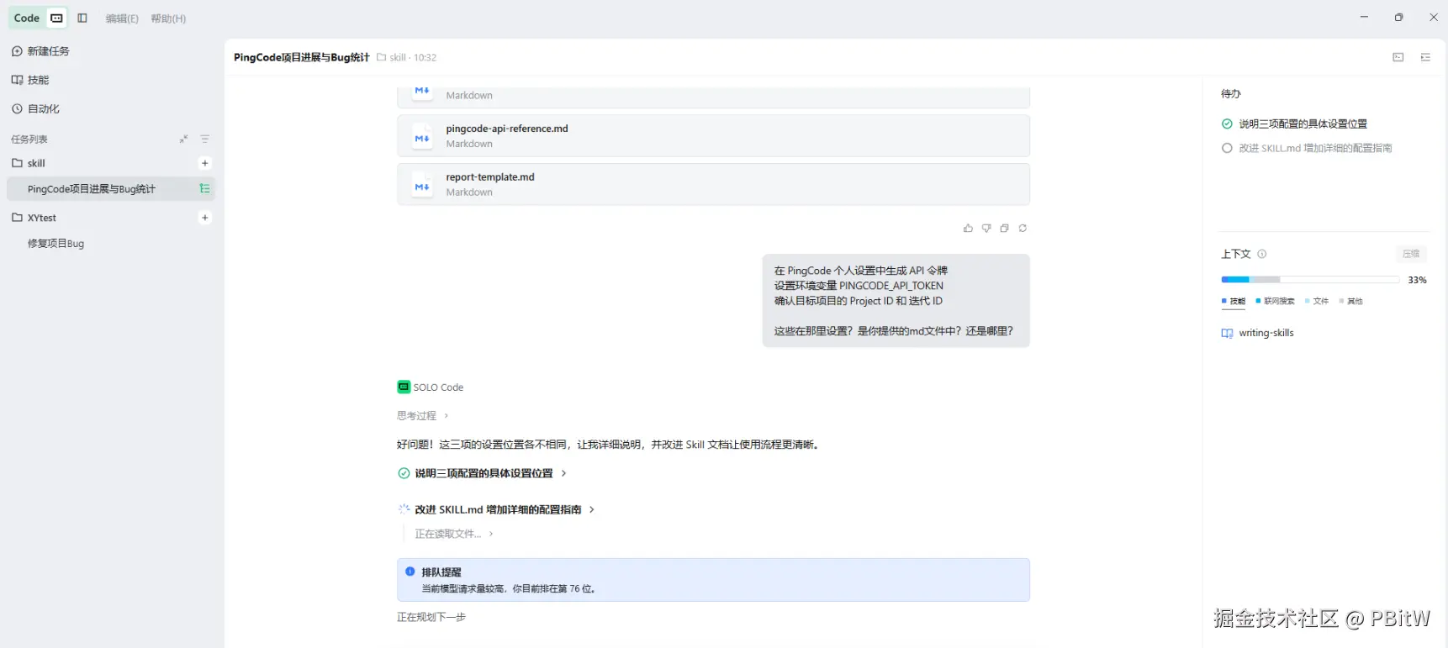Screen dimensions: 1448x648
Task: Add a new task to the skill folder
Action: click(204, 163)
